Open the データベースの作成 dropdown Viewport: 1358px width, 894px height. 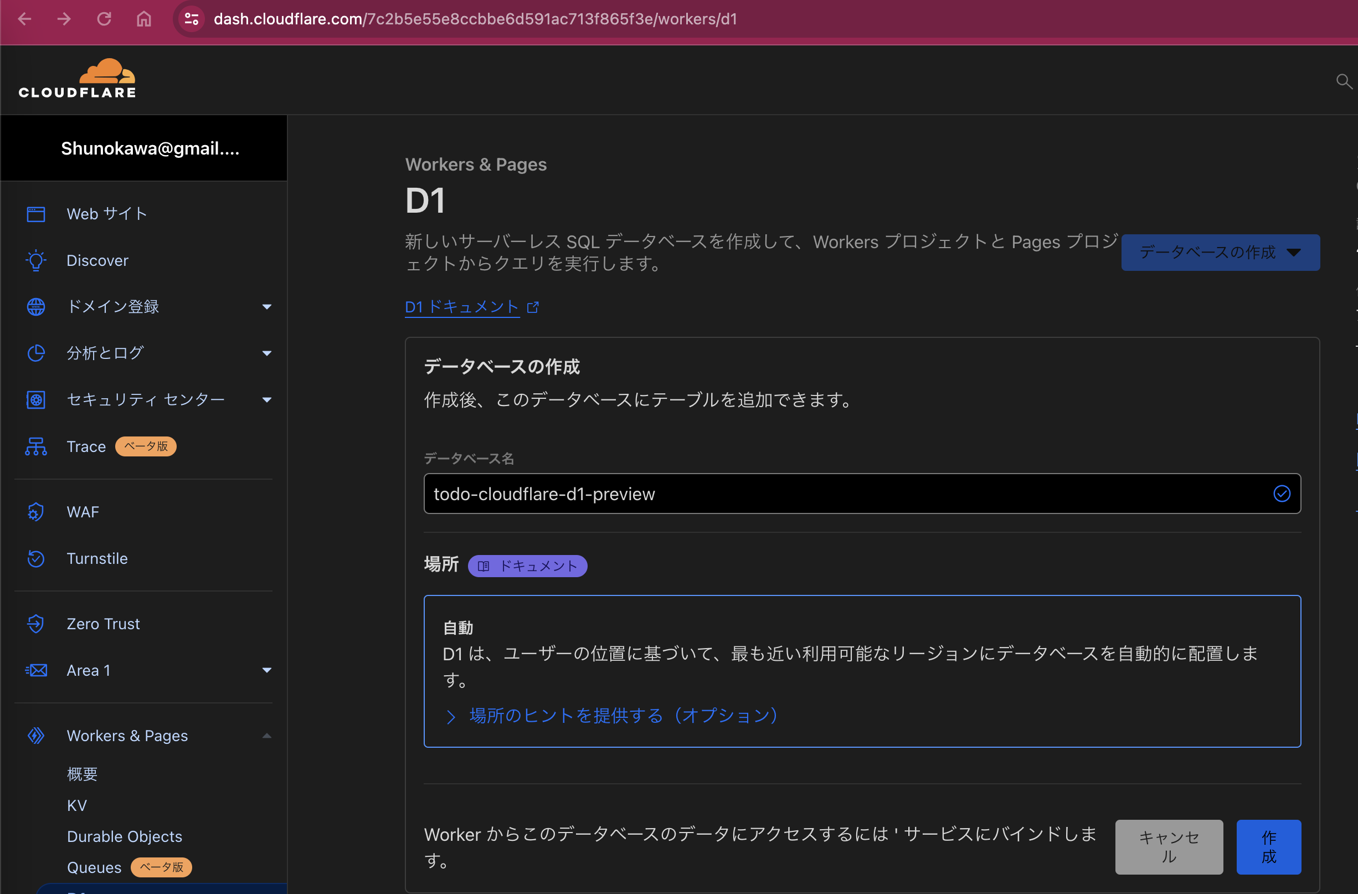[x=1220, y=252]
